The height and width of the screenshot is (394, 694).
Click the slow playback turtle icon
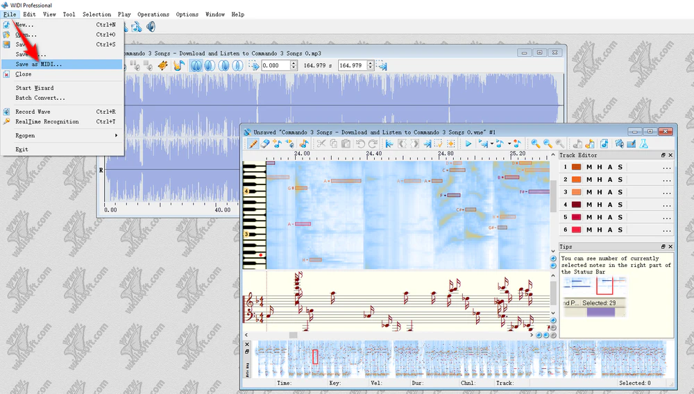pos(163,66)
